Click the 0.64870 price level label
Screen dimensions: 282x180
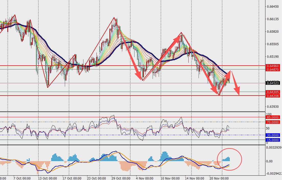(x=273, y=69)
